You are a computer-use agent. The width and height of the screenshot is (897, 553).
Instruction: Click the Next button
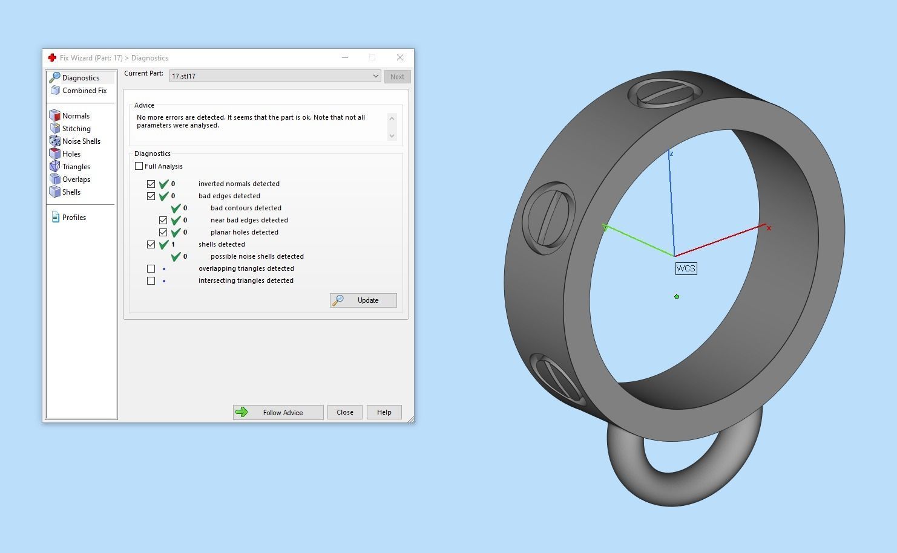(x=397, y=76)
